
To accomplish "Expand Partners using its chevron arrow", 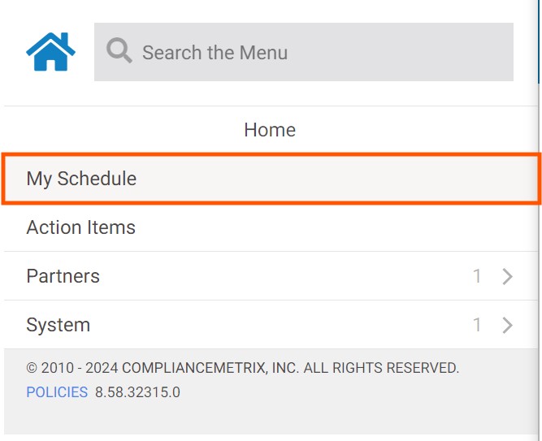I will (x=508, y=276).
